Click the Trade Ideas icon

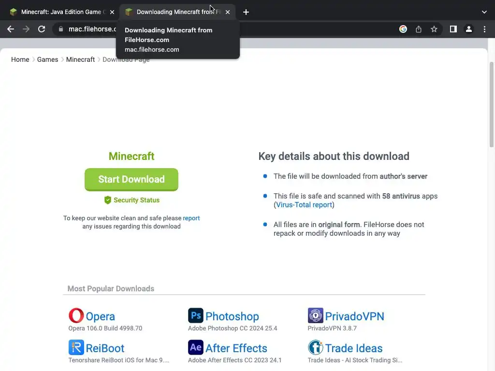(x=315, y=347)
